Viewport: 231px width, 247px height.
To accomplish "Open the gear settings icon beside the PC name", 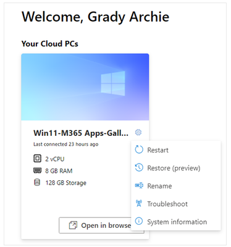I will click(138, 132).
